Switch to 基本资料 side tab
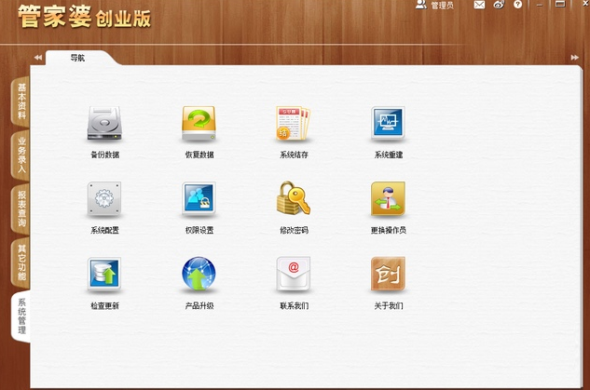Viewport: 590px width, 390px height. (x=21, y=101)
